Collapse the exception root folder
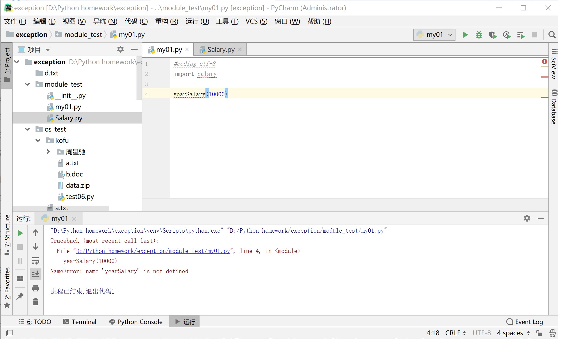Viewport: 561px width, 339px height. 17,62
